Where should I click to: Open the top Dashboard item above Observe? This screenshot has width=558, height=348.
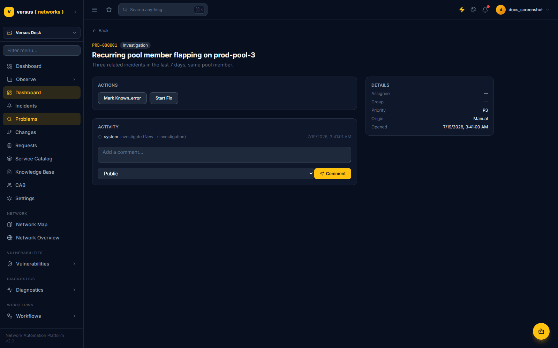click(42, 66)
